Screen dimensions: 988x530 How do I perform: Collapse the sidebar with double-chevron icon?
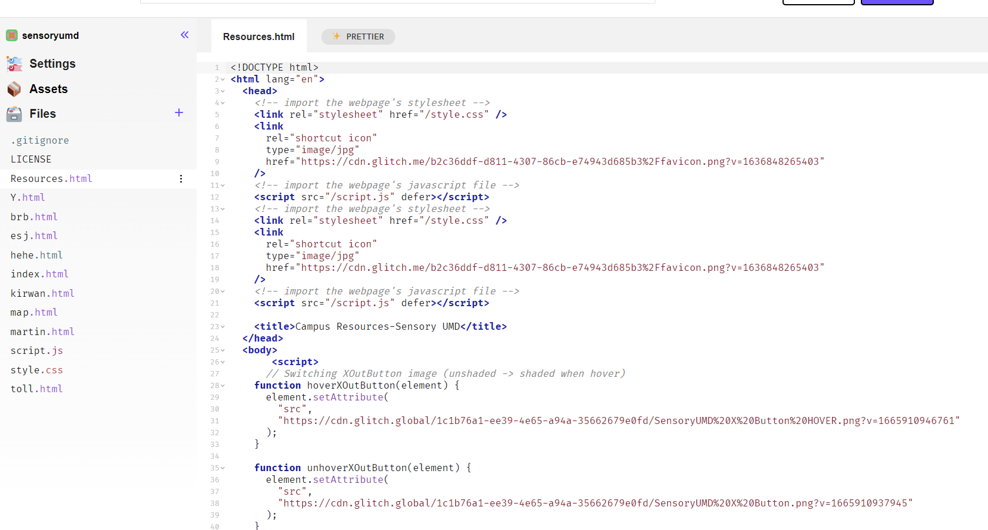coord(185,35)
